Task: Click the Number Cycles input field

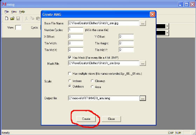Action: [x=76, y=30]
